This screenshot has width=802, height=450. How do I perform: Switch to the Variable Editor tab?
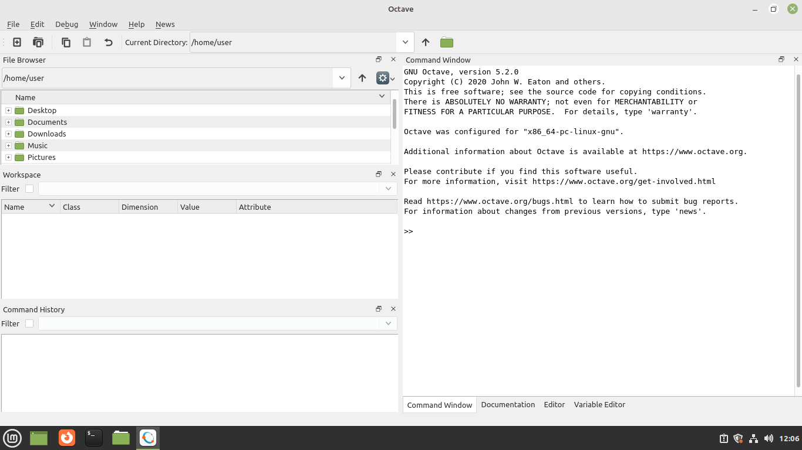(599, 404)
